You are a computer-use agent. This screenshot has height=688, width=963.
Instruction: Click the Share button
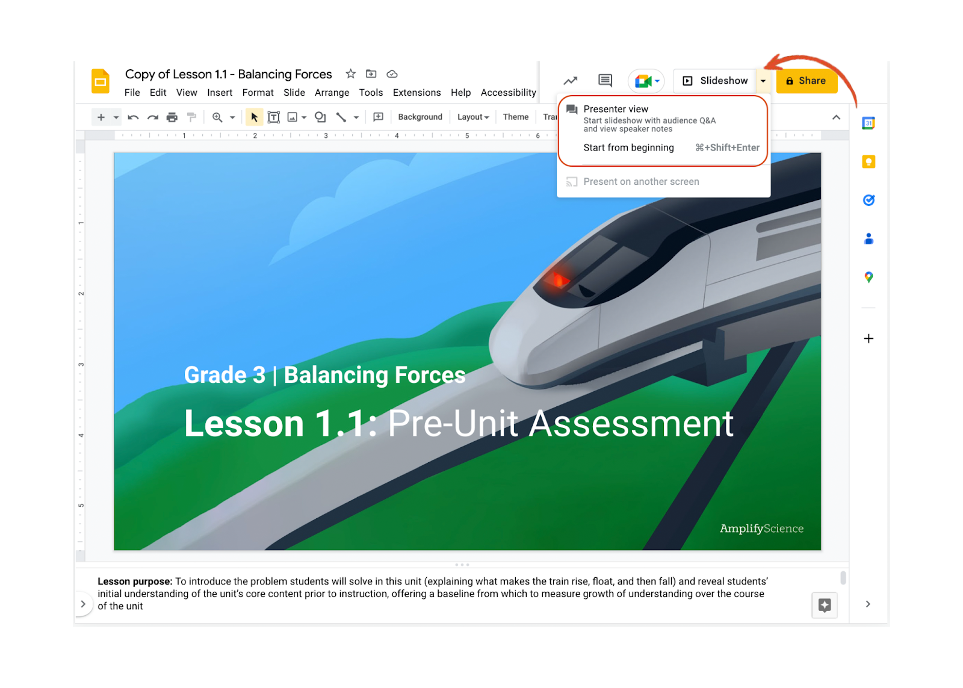point(807,81)
